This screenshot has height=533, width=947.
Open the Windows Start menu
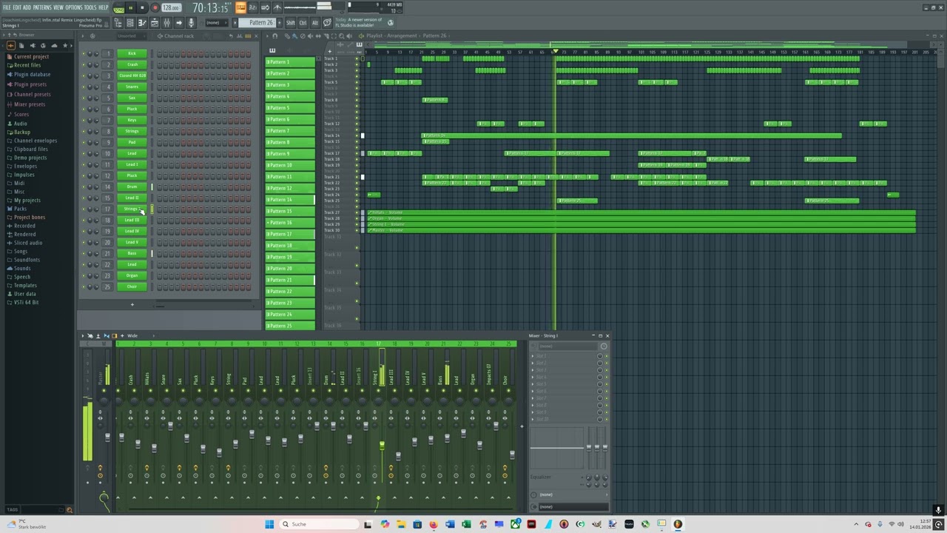coord(269,524)
